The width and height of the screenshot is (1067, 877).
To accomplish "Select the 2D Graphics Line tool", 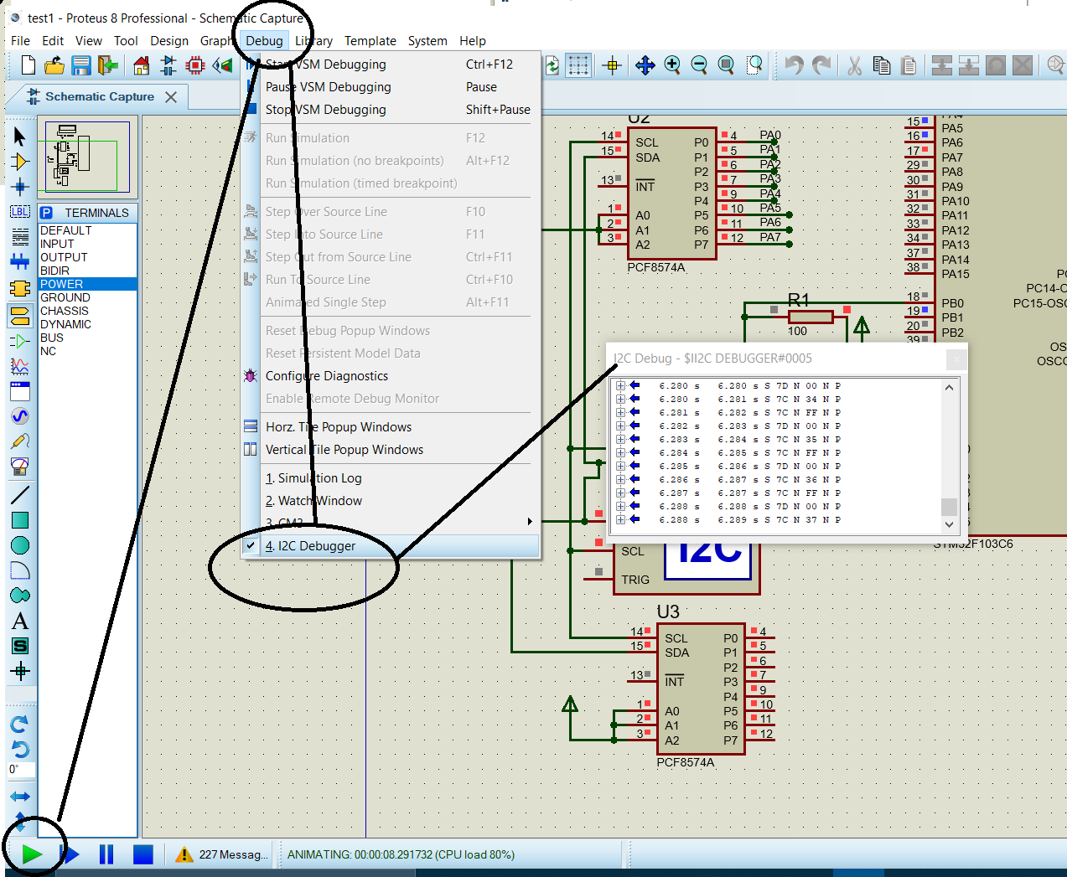I will 20,495.
